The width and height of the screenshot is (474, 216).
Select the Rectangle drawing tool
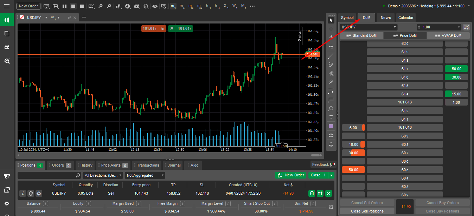331,100
